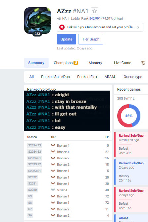This screenshot has height=222, width=148.
Task: Click the Bronze 4 emblem for S2024 S3
Action: 53,145
